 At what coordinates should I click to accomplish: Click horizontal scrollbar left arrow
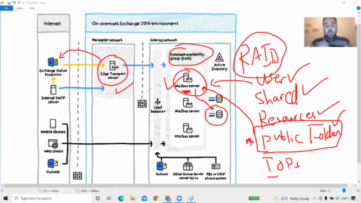2,186
